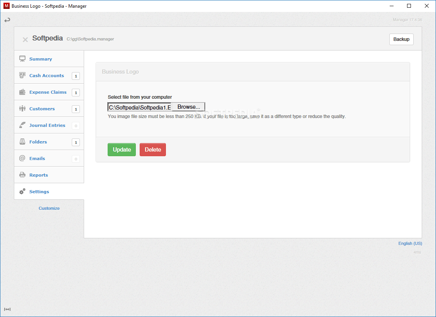Open the Summary tab

[49, 59]
